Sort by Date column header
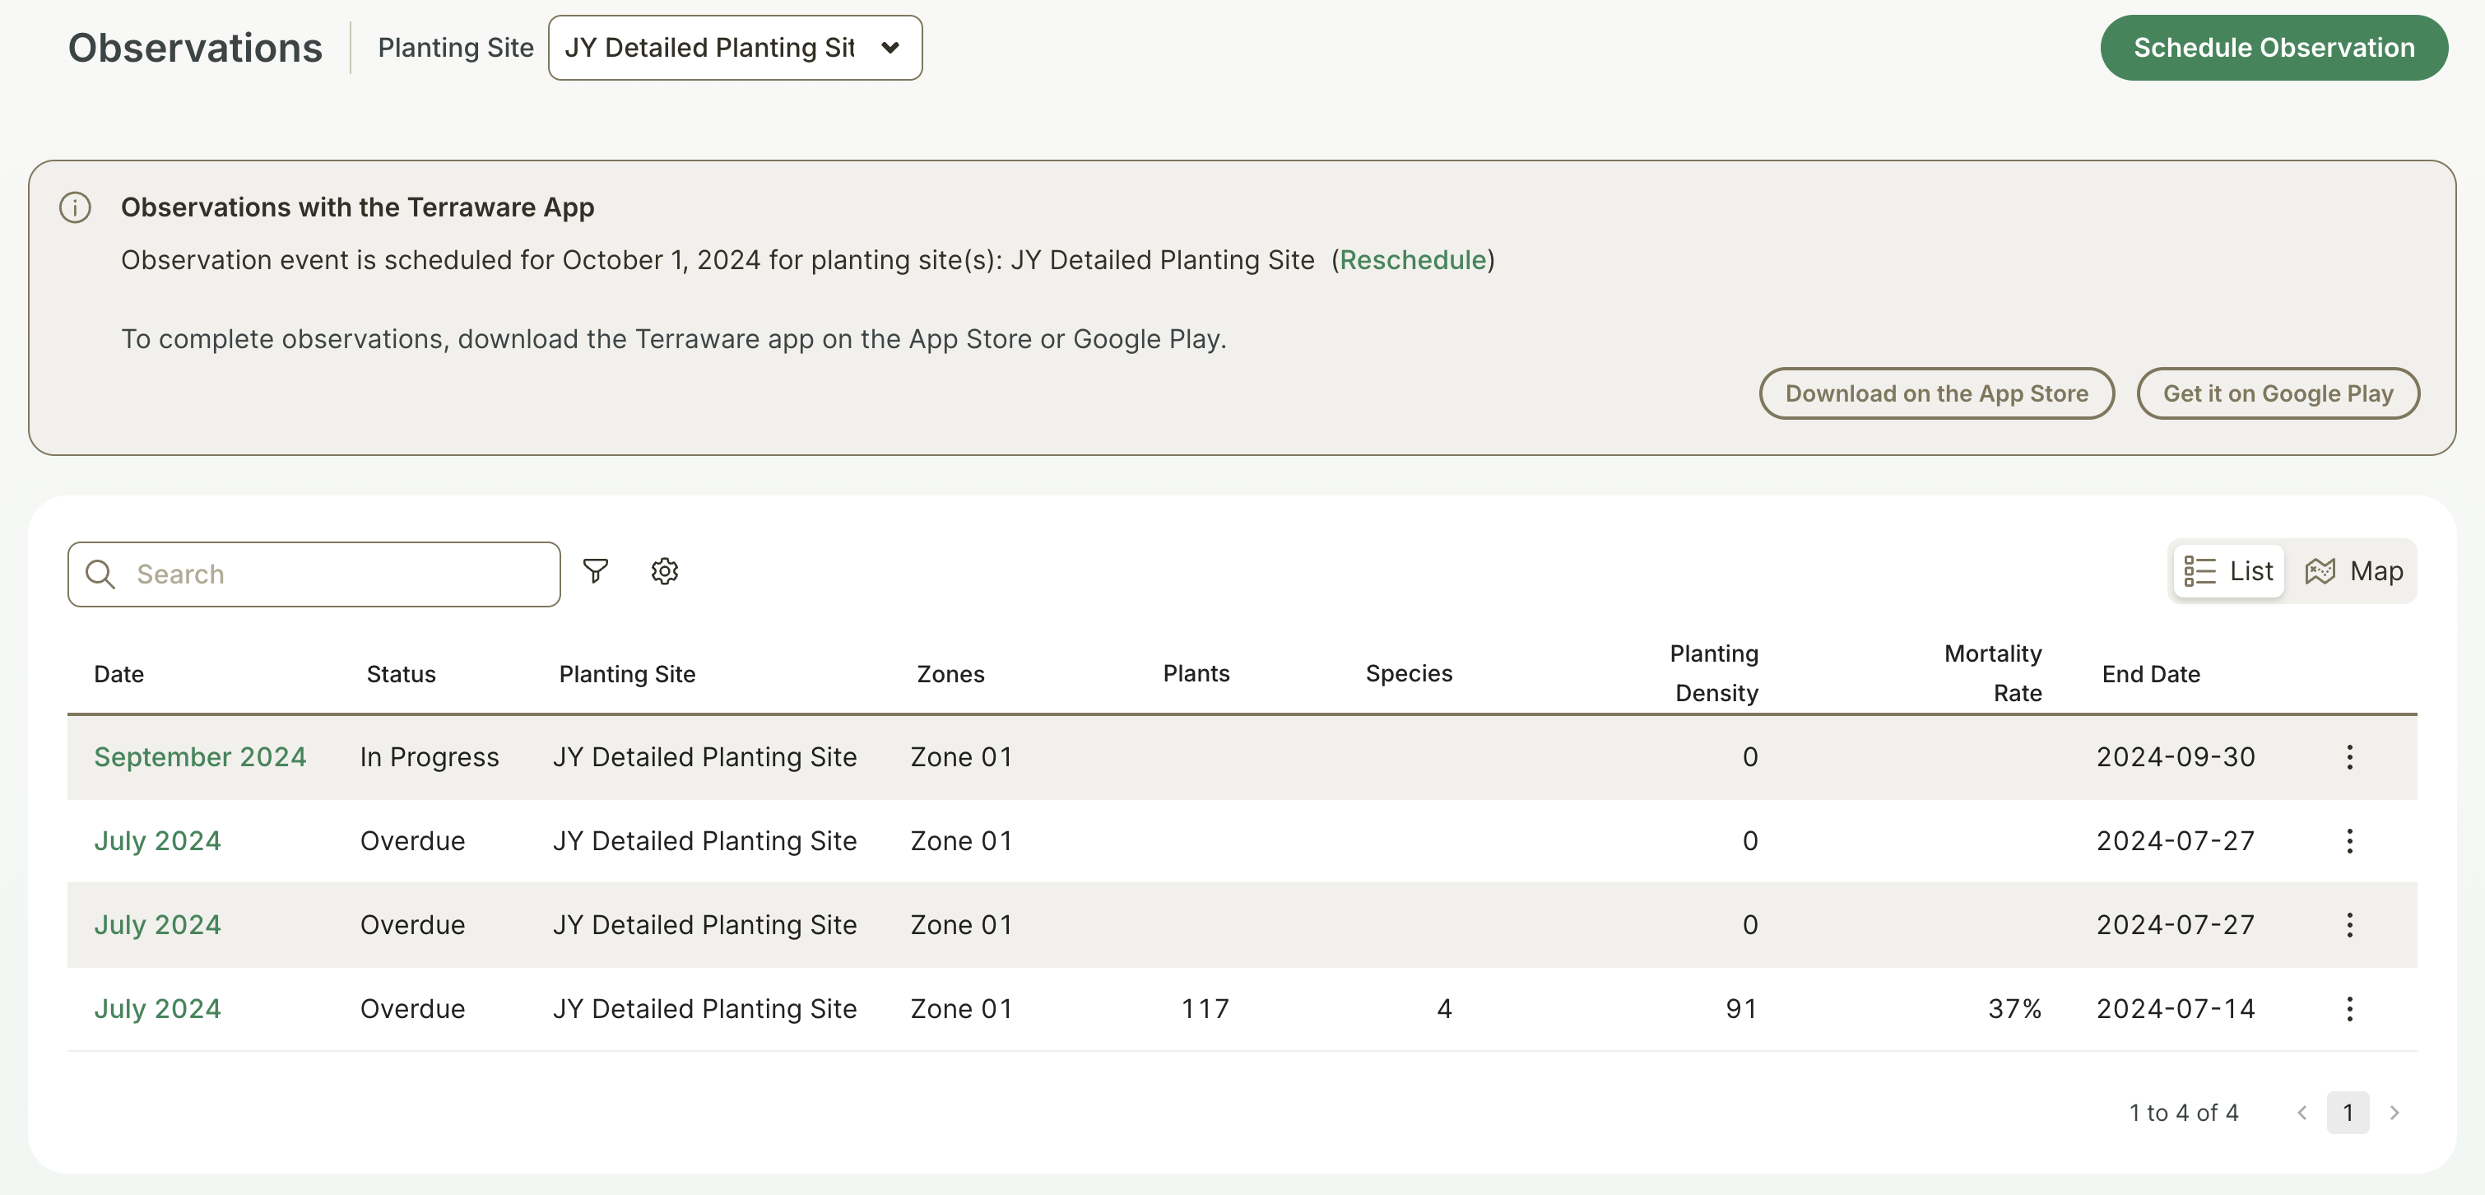Image resolution: width=2485 pixels, height=1195 pixels. (x=118, y=674)
